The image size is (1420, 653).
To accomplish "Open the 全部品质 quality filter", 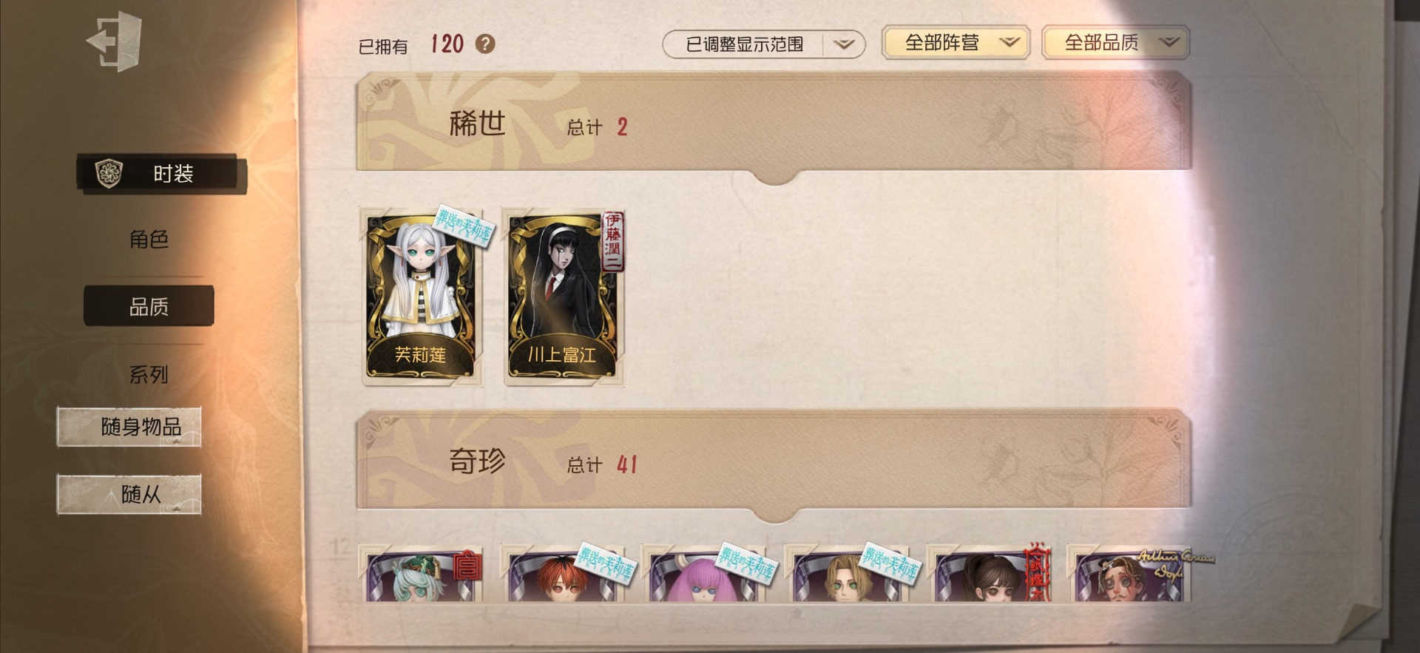I will tap(1115, 42).
